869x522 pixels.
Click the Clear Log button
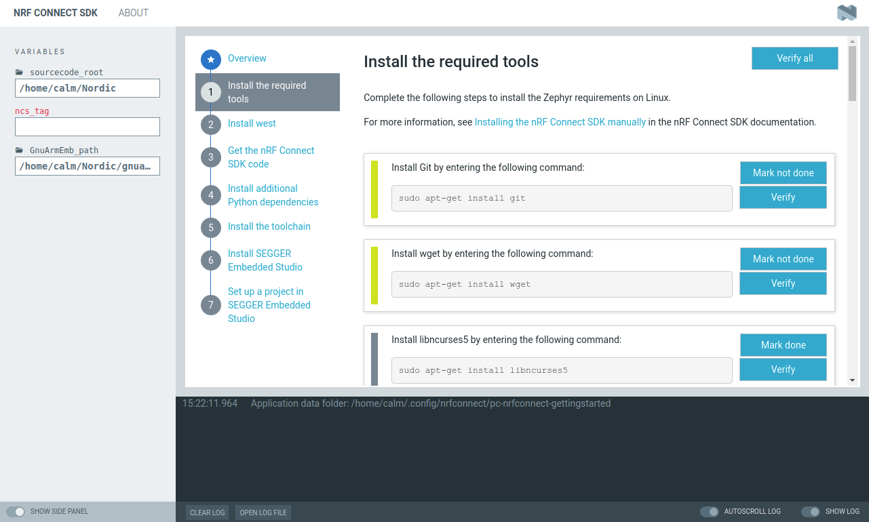tap(208, 513)
